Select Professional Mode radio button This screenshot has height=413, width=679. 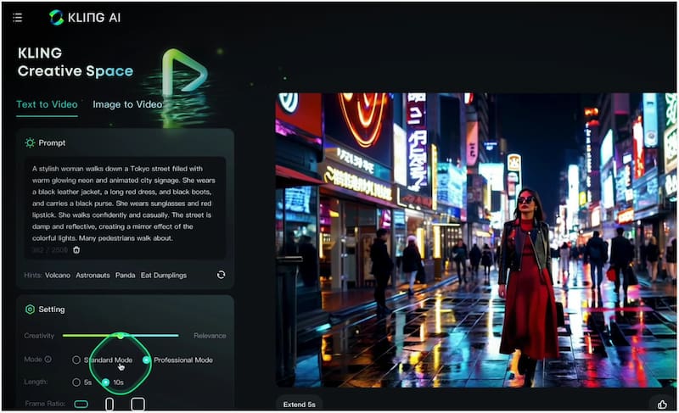point(146,360)
